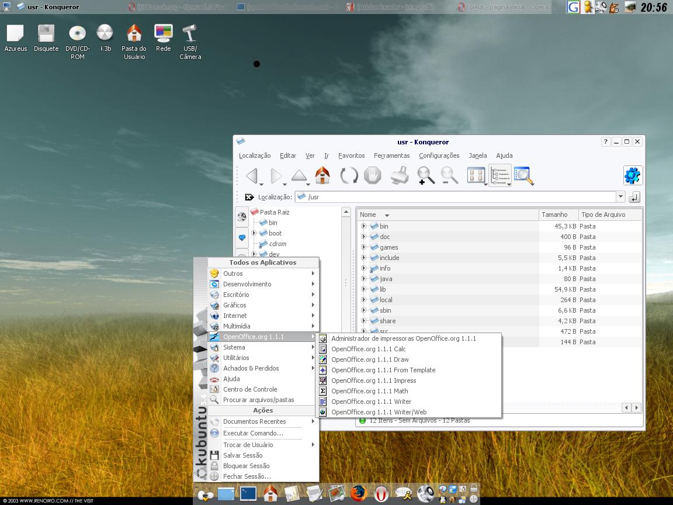Open the back button history dropdown arrow
673x505 pixels.
pos(261,185)
